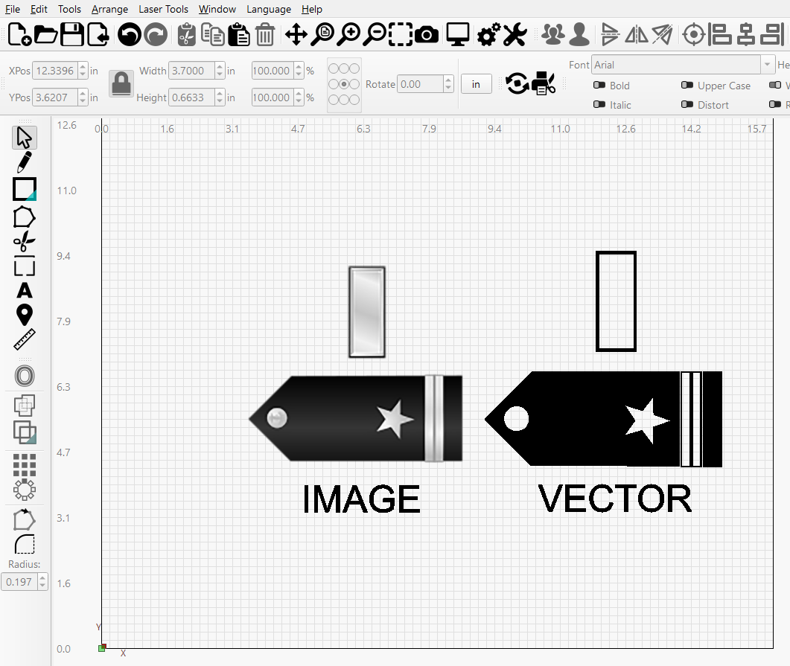This screenshot has height=666, width=790.
Task: Select the top-right anchor point radio
Action: click(x=354, y=68)
